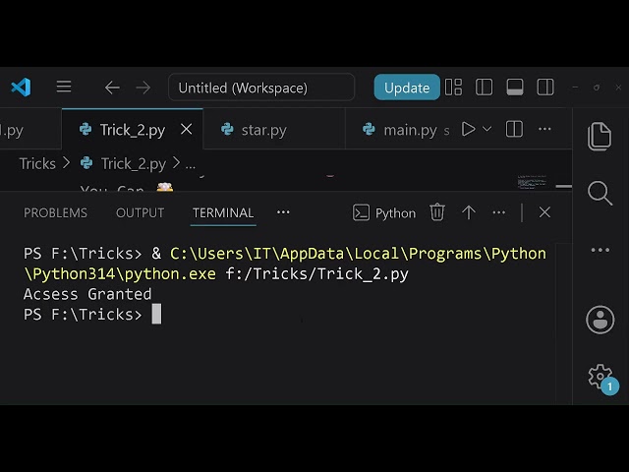Screen dimensions: 629x472
Task: Kill terminal with the trash icon
Action: pyautogui.click(x=437, y=212)
